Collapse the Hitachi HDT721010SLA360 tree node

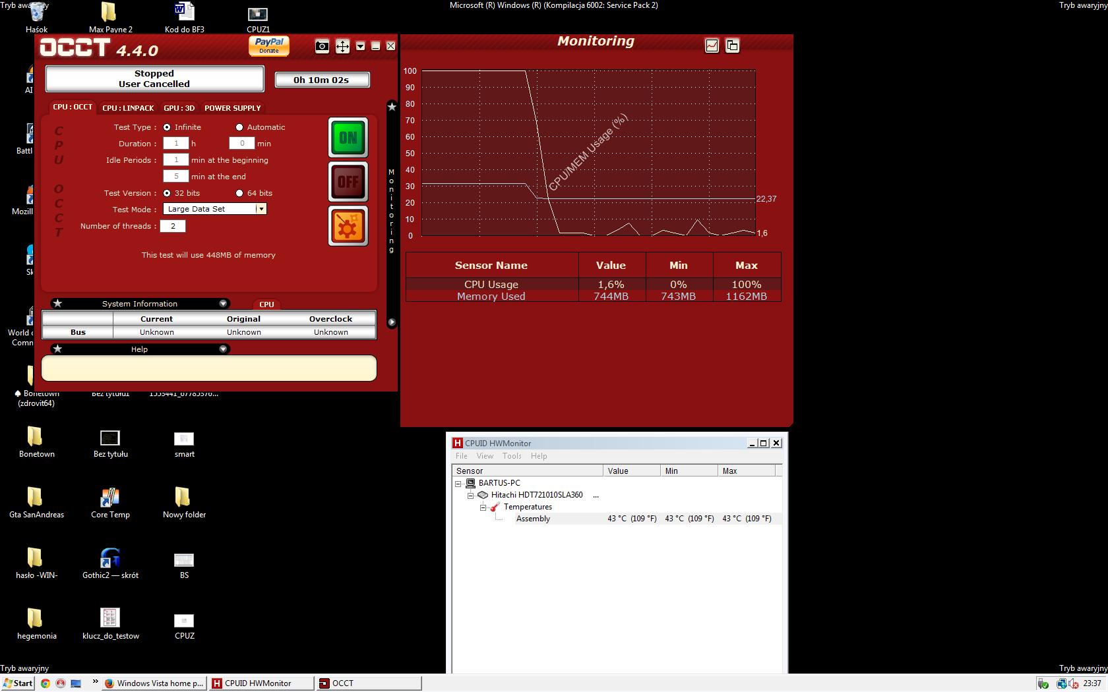pos(471,495)
